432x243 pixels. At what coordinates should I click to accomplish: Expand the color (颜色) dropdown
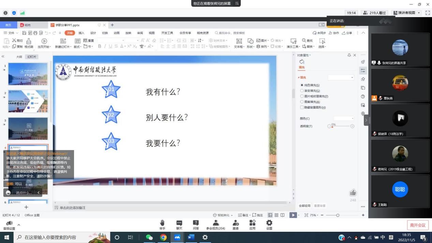[344, 119]
